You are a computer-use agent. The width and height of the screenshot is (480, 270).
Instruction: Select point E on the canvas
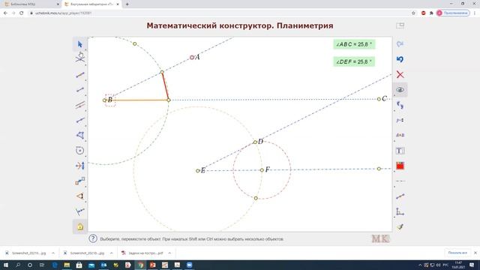coord(198,171)
